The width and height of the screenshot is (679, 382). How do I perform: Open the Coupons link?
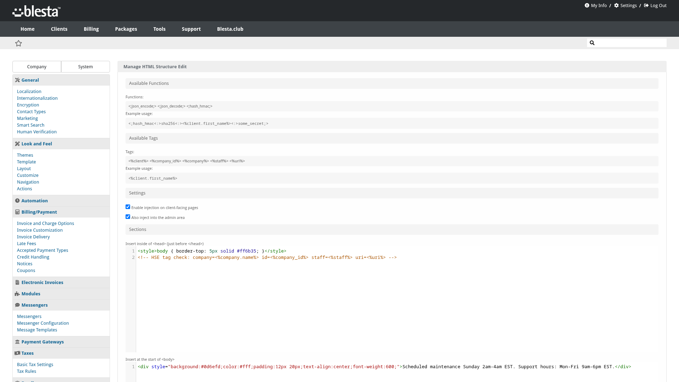click(x=26, y=270)
